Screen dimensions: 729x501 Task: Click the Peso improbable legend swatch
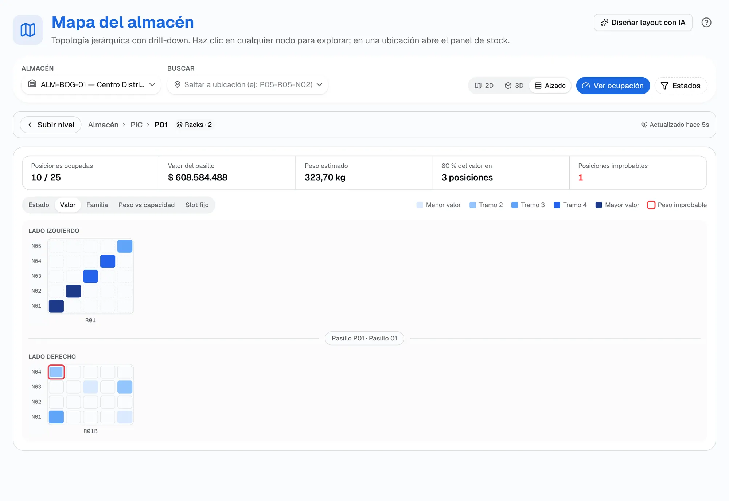tap(651, 205)
